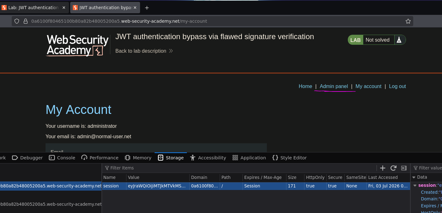Click the Filter values field in sidebar
The height and width of the screenshot is (213, 442).
[x=427, y=168]
